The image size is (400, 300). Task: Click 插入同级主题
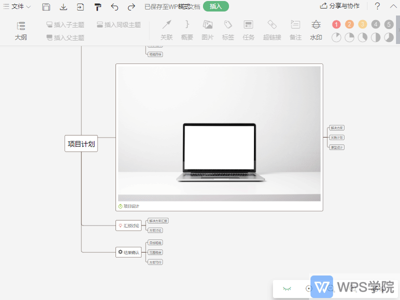[119, 24]
